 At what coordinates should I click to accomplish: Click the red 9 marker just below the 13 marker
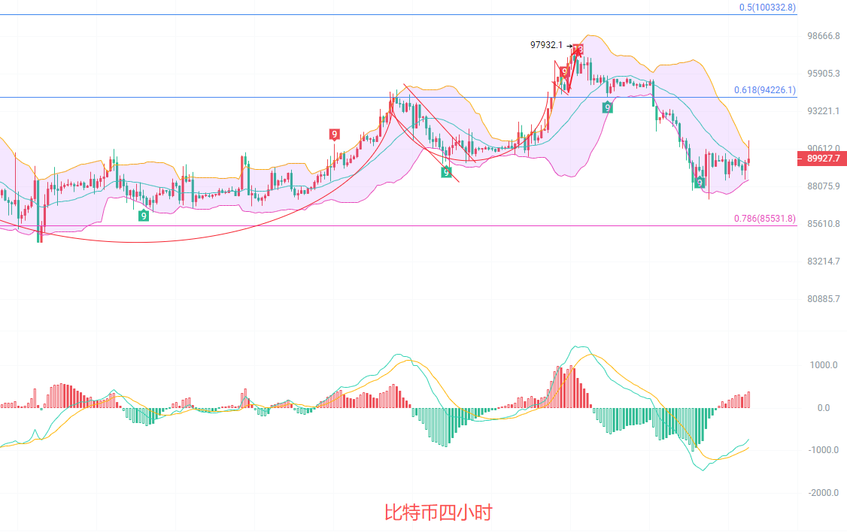(563, 72)
